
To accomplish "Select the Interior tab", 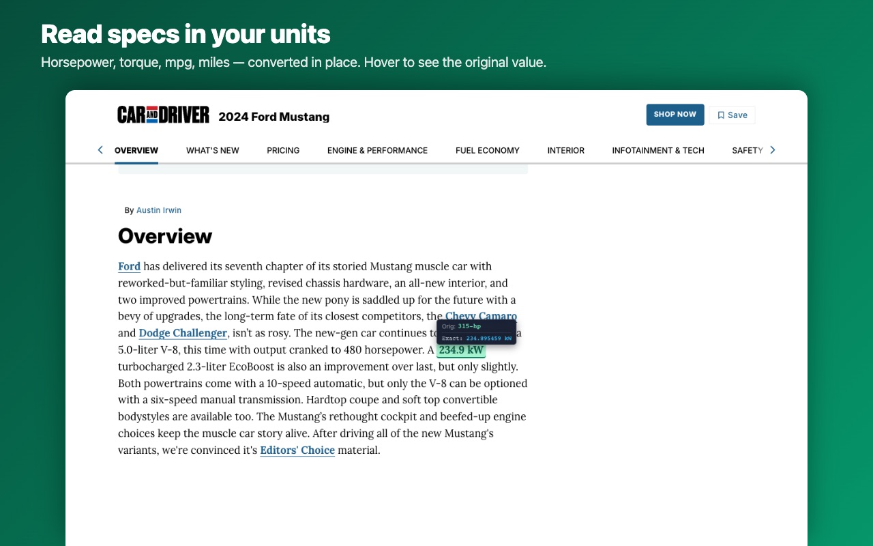I will click(566, 150).
